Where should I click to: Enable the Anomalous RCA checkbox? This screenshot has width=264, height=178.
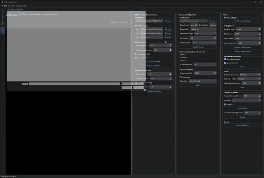pyautogui.click(x=136, y=54)
